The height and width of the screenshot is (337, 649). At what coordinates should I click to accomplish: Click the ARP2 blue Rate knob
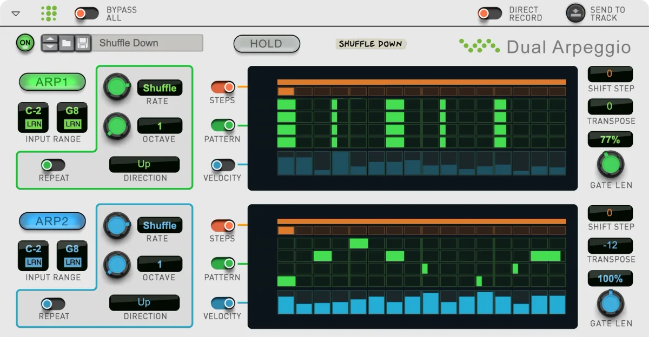coord(117,225)
